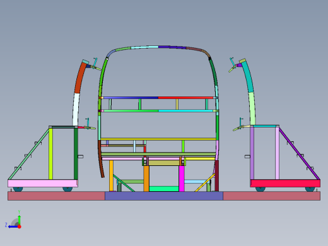Screen dimensions: 328x246
Task: Select the right pink-red floor slab
Action: 272,196
